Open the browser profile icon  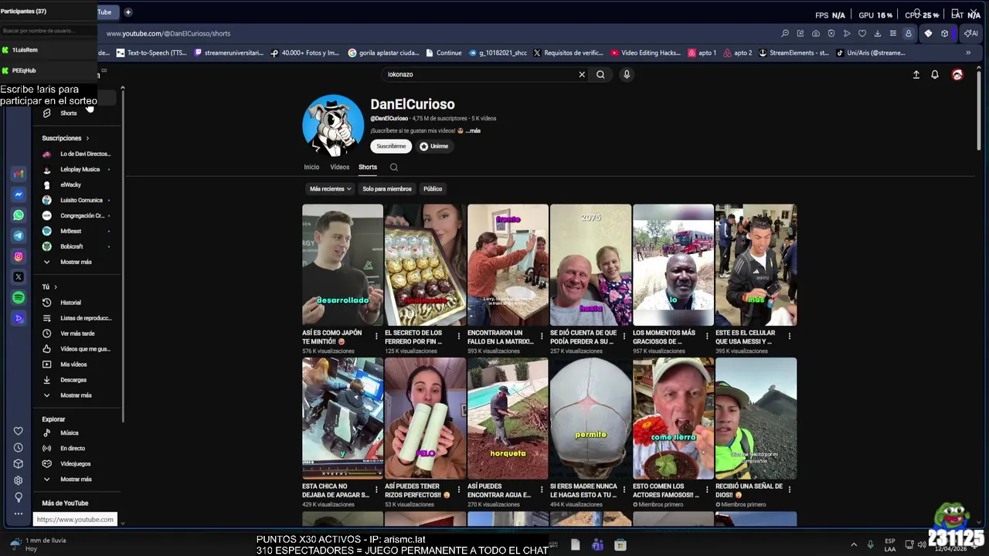[909, 33]
